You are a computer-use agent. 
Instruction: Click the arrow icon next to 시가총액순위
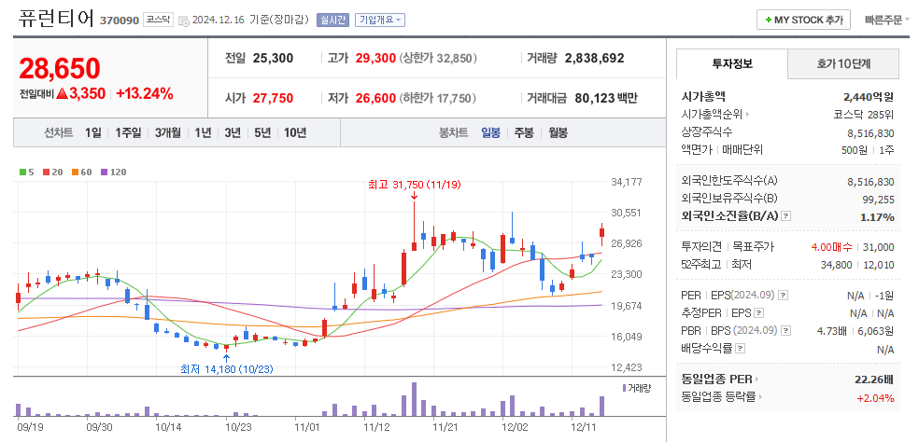point(747,115)
